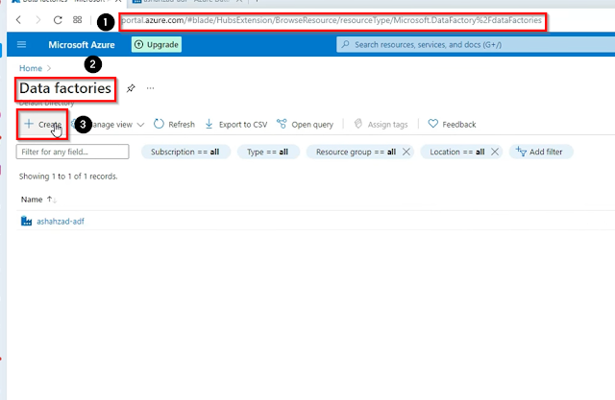
Task: Click the ashahzad-adf factory icon
Action: (26, 222)
